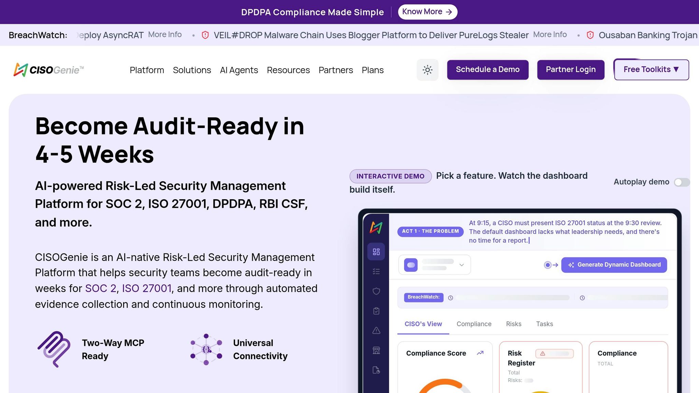Click the Partner Login button
This screenshot has width=699, height=393.
click(571, 70)
